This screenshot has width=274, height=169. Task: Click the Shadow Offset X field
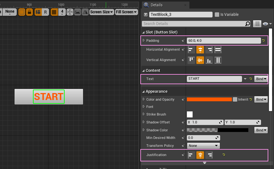205,122
